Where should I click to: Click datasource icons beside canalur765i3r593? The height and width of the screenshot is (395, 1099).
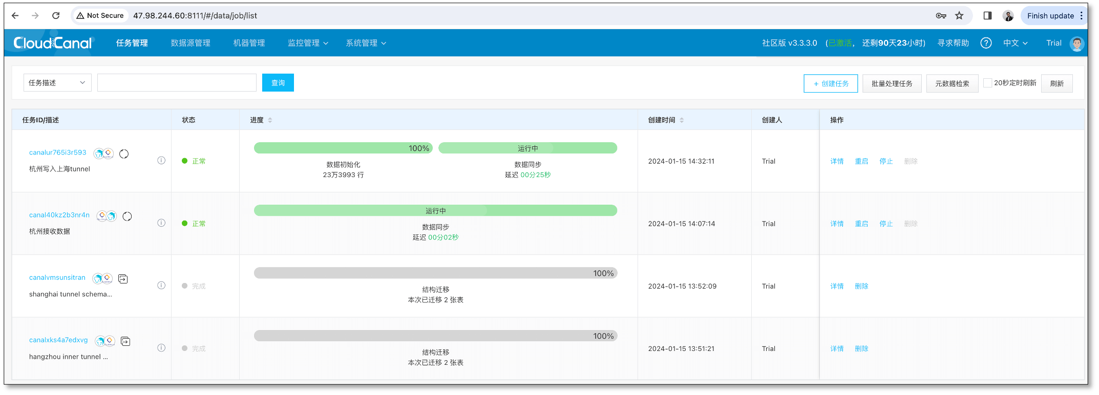point(104,153)
